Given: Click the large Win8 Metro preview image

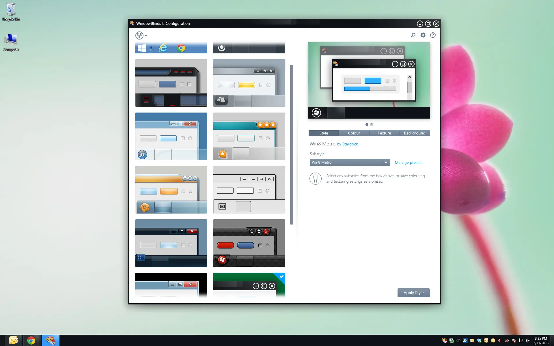Looking at the screenshot, I should pyautogui.click(x=369, y=80).
